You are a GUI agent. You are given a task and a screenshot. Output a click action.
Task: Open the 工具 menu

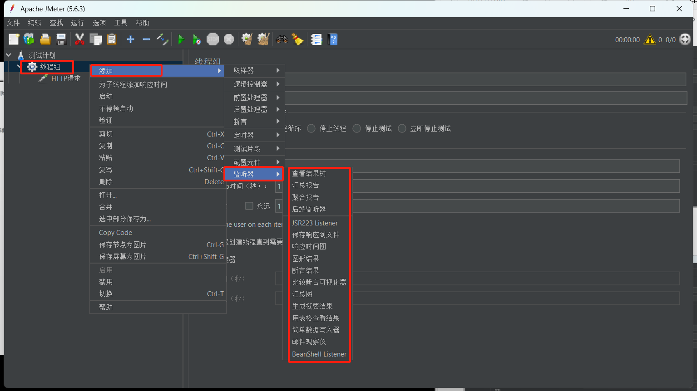coord(121,23)
